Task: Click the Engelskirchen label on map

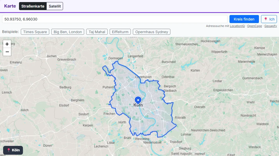Action: click(223, 90)
